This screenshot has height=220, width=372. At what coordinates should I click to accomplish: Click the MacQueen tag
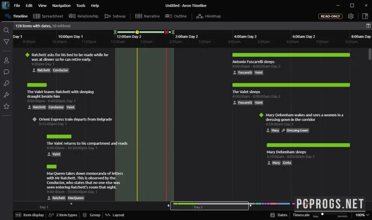(x=76, y=198)
